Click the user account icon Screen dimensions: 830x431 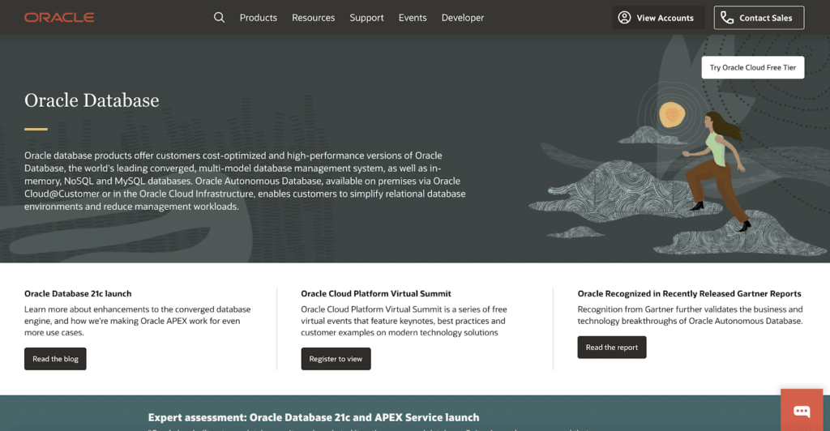624,18
